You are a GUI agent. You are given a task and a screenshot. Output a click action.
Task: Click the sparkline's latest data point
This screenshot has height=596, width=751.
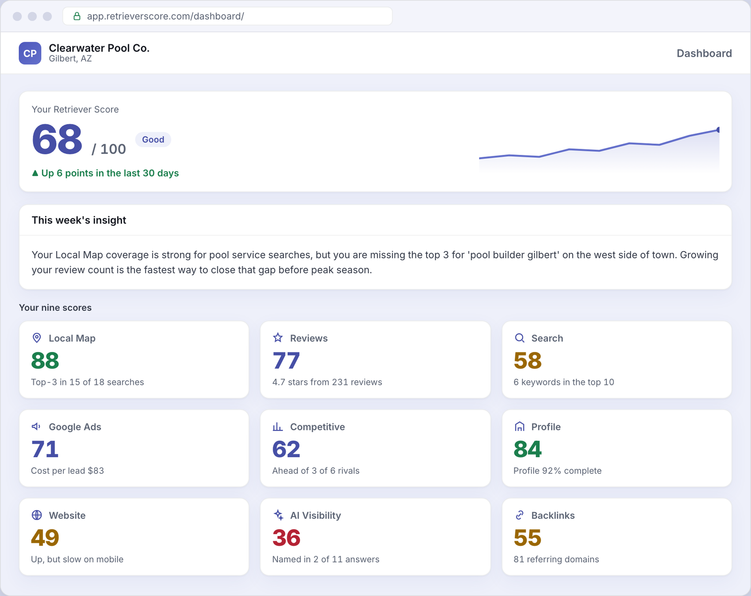pos(718,130)
